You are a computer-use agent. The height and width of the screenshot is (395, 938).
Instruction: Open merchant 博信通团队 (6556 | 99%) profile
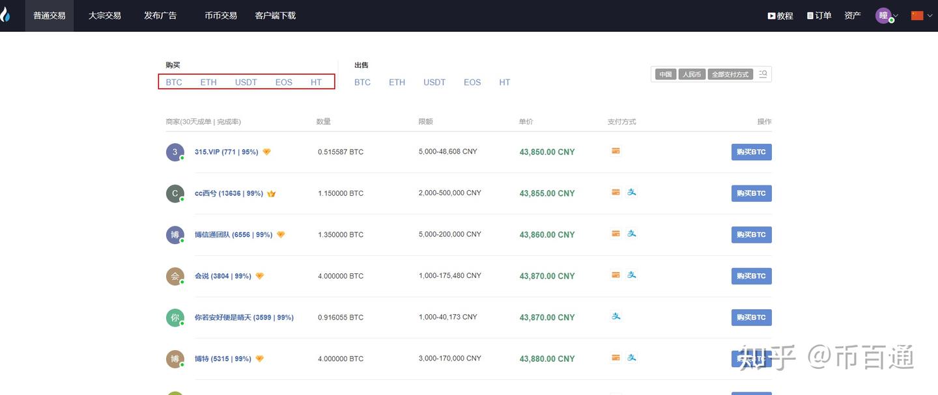pyautogui.click(x=234, y=235)
